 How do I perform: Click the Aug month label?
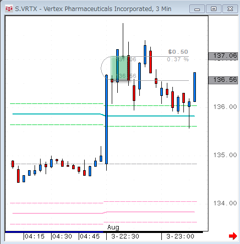click(113, 227)
